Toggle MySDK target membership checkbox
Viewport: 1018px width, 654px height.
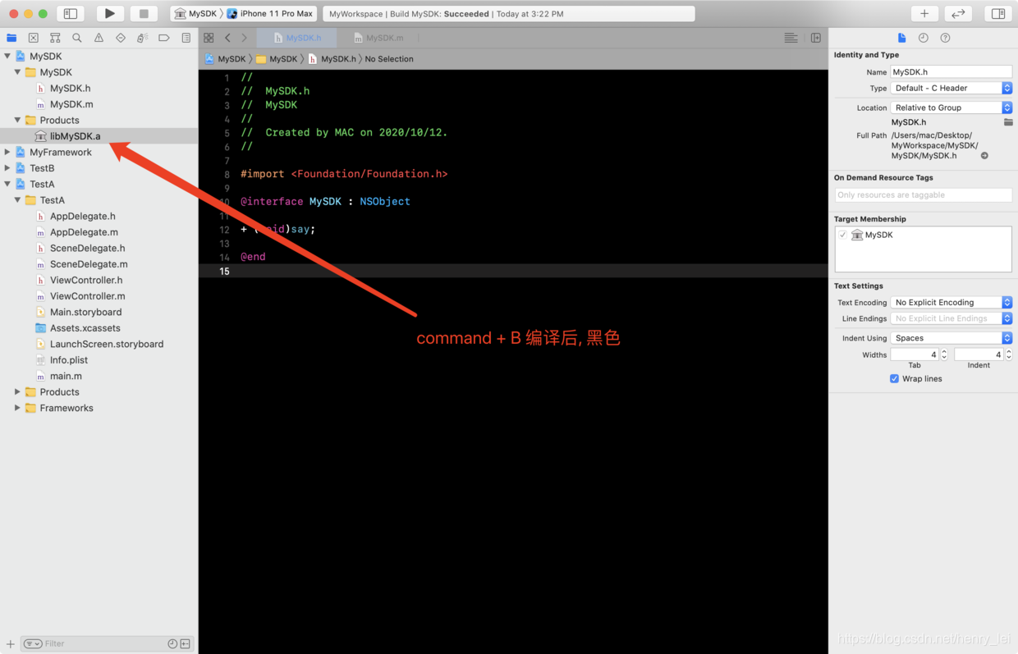point(843,235)
